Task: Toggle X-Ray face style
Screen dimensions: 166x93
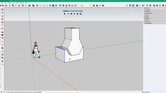Action: click(x=37, y=5)
